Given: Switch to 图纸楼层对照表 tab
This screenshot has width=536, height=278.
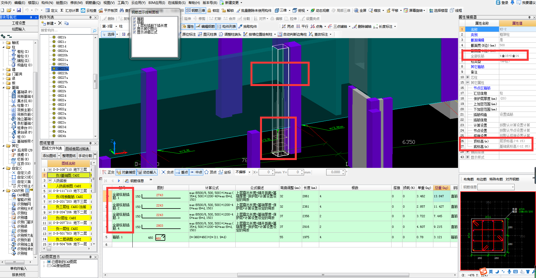Looking at the screenshot, I should 77,149.
